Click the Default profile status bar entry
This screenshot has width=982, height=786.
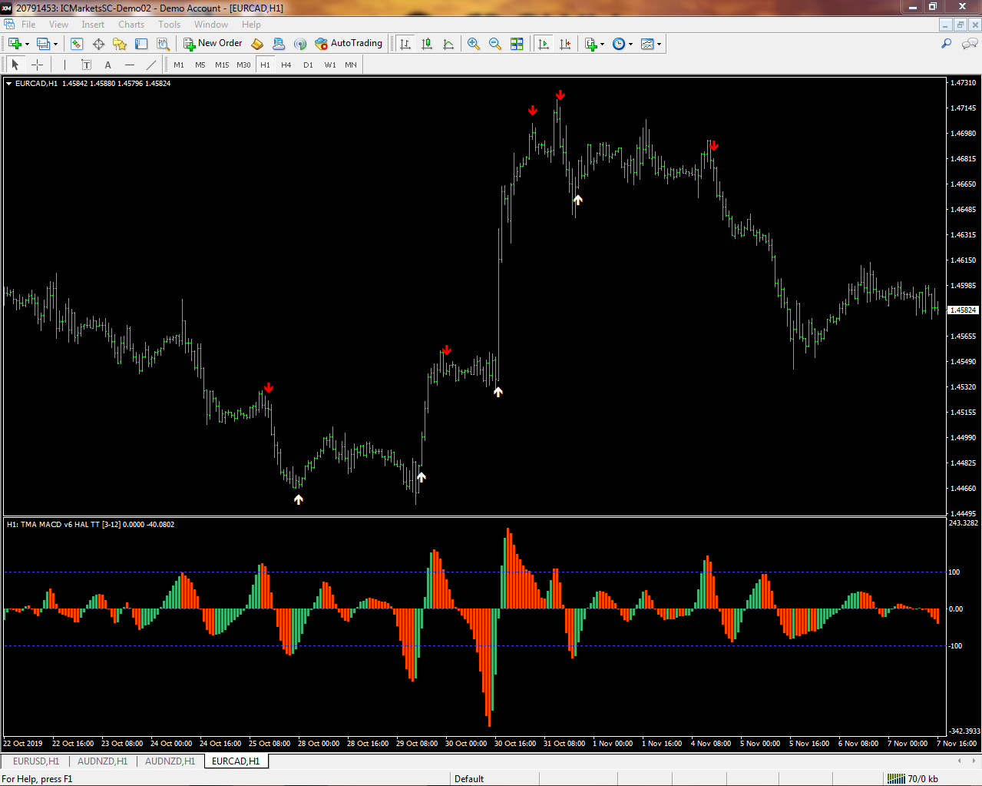(469, 779)
